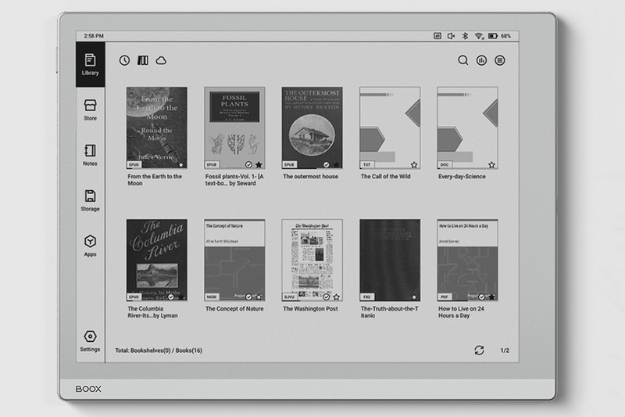Open The Concept of Nature cover
Screen dimensions: 625x417
tap(234, 260)
